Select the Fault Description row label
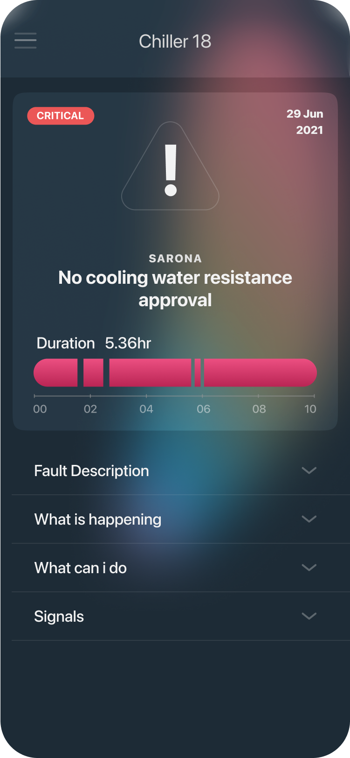 pos(91,470)
